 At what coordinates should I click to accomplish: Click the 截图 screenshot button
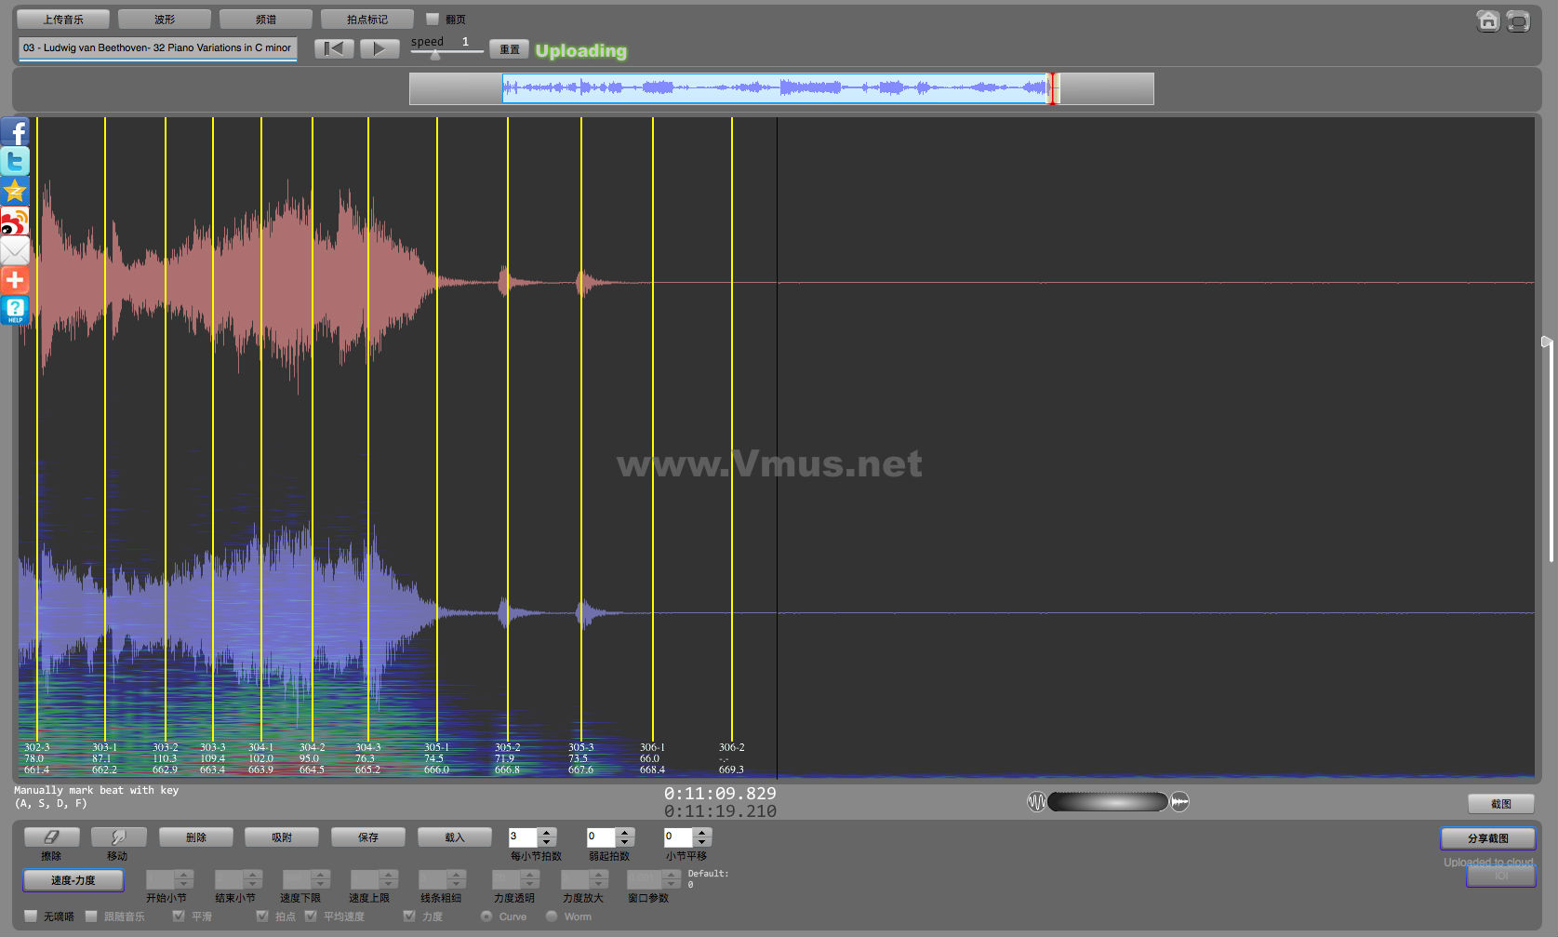1501,804
